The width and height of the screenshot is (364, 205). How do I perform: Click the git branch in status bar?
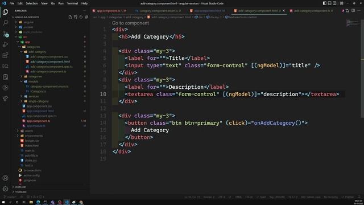coord(10,197)
